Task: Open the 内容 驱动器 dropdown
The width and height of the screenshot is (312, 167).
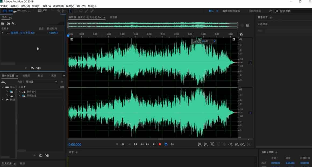Action: click(41, 82)
